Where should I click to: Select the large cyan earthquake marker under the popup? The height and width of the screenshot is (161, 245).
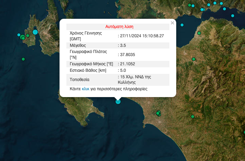tap(118, 102)
